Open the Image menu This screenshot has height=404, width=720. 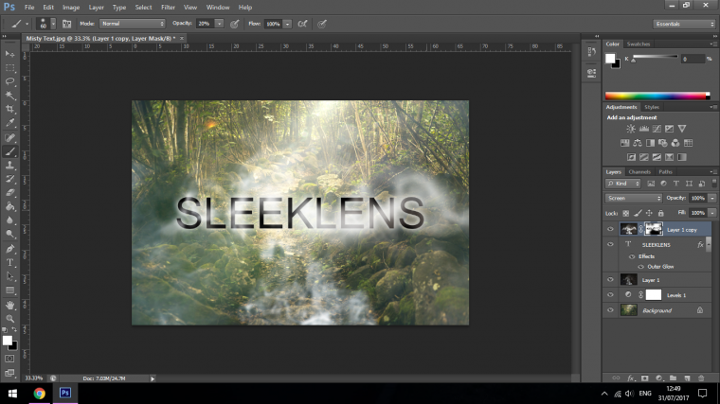(71, 8)
